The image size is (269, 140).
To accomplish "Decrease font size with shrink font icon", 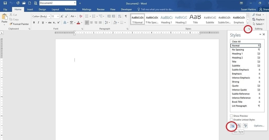I will [66, 16].
